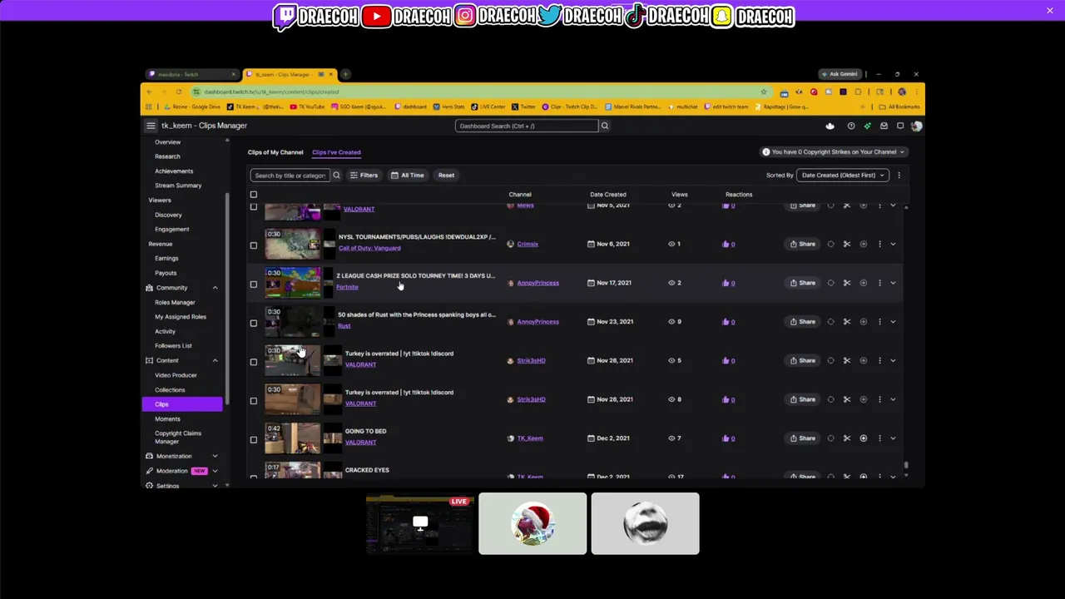Open the Call of Duty: Vanguard category link

[x=369, y=248]
